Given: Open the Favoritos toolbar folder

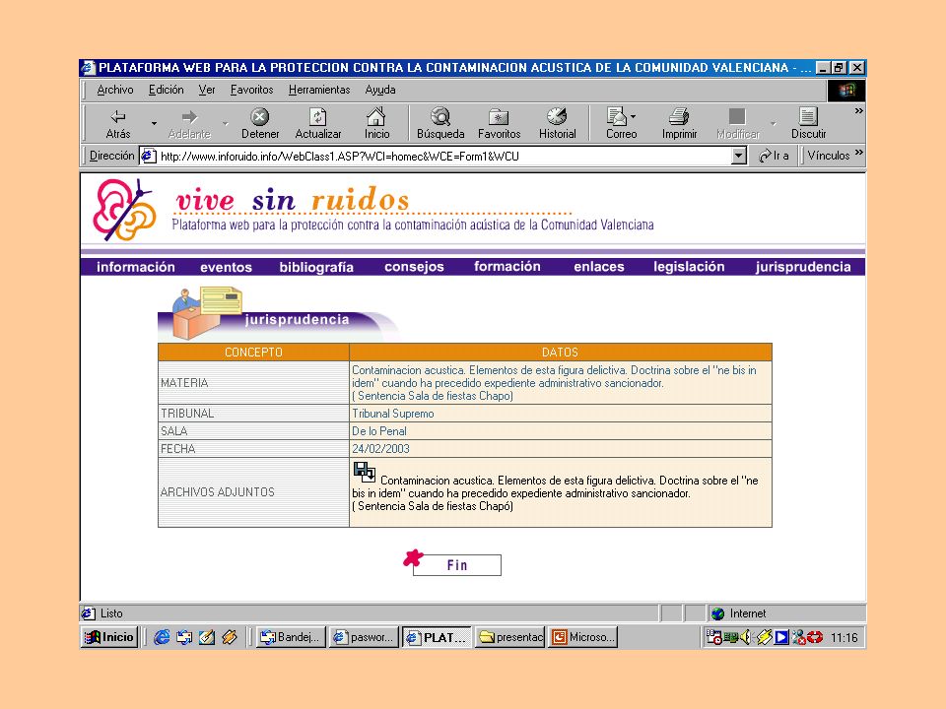Looking at the screenshot, I should coord(499,124).
